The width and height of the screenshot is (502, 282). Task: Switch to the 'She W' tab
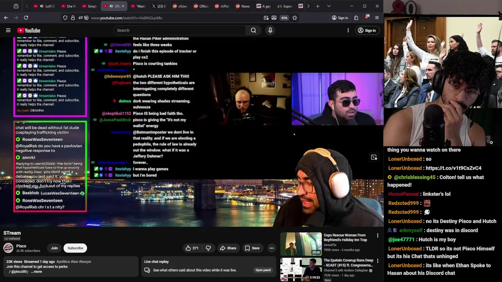click(x=68, y=6)
